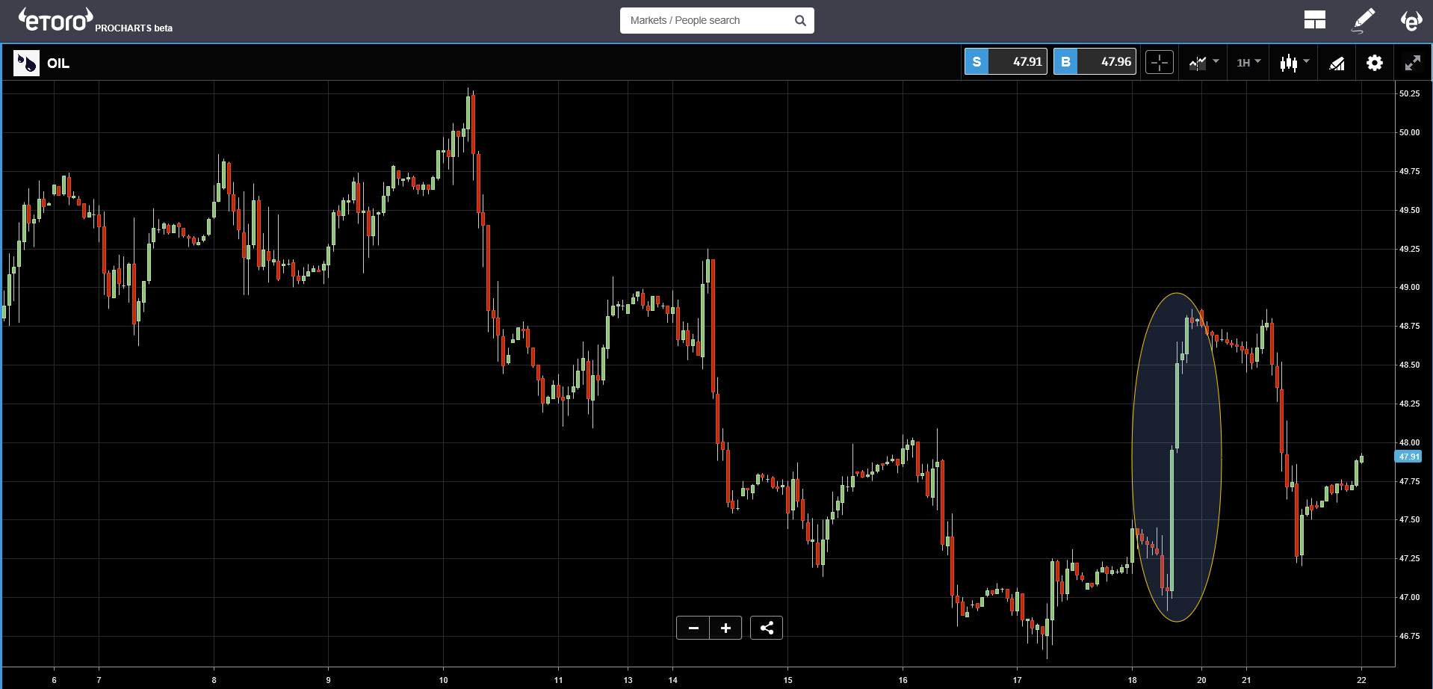The height and width of the screenshot is (689, 1433).
Task: Toggle the crosshair cursor tool
Action: click(x=1160, y=63)
